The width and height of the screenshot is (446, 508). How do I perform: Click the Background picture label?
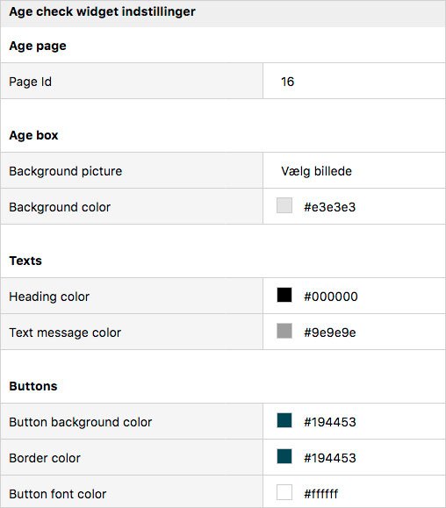coord(66,171)
